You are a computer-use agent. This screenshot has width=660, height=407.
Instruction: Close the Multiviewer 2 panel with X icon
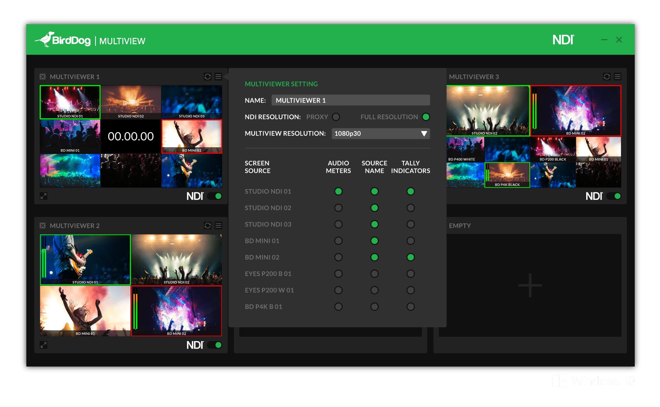coord(43,225)
